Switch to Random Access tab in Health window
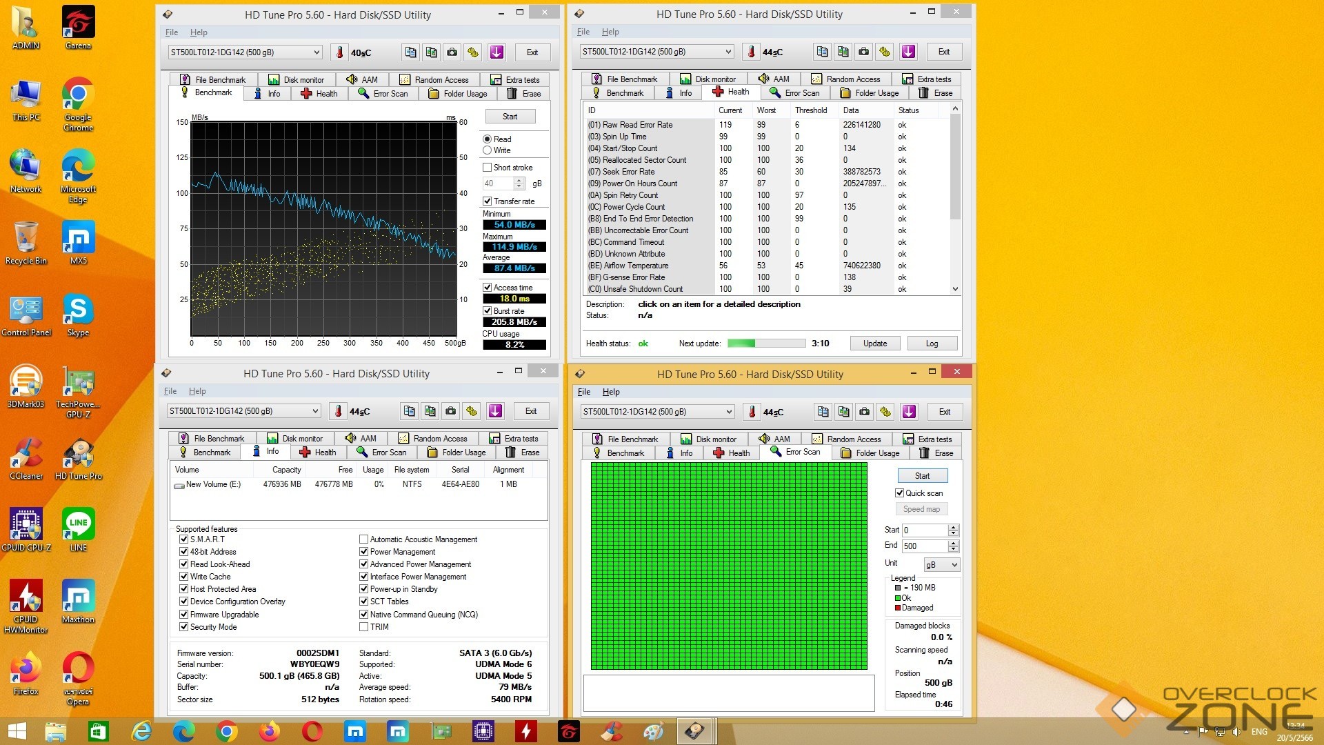Viewport: 1324px width, 745px height. [x=846, y=79]
